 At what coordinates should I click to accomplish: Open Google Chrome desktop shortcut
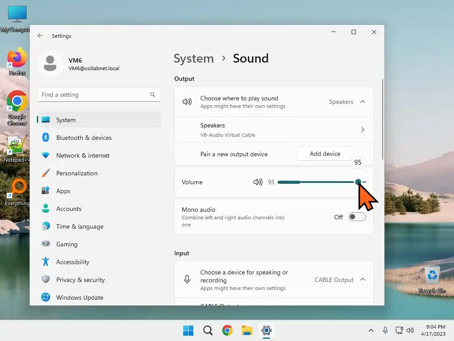[x=17, y=108]
